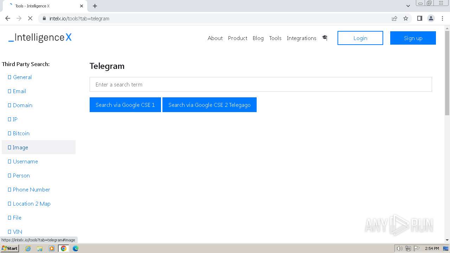
Task: Click the address bar URL
Action: pyautogui.click(x=79, y=18)
